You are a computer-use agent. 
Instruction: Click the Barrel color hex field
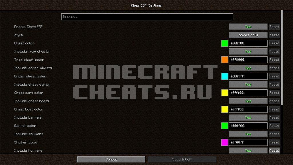point(248,126)
